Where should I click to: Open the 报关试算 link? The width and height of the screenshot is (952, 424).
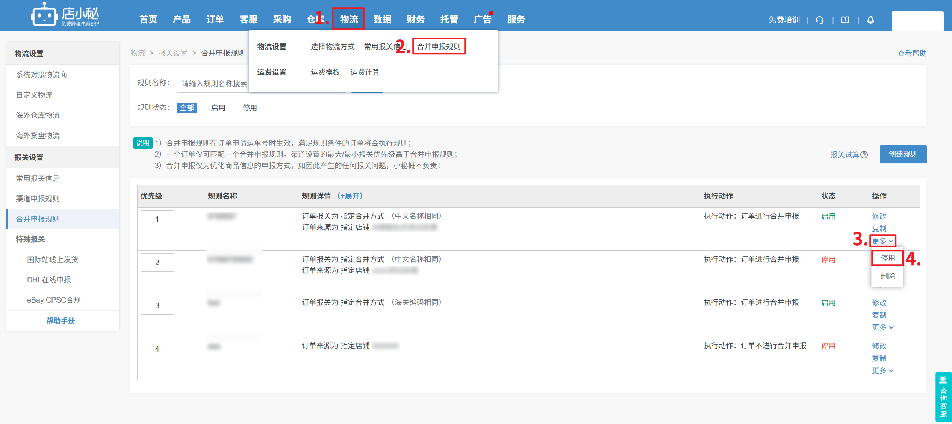coord(845,155)
